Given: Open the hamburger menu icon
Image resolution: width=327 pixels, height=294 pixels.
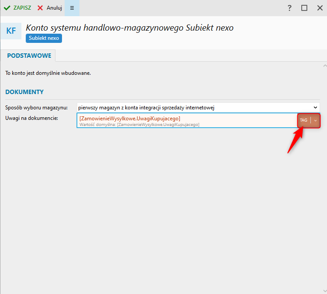Looking at the screenshot, I should click(72, 8).
